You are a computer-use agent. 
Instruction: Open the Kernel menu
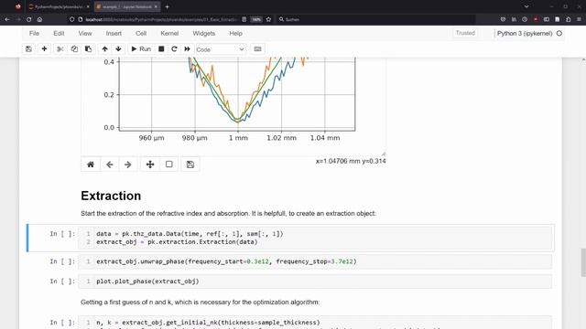(169, 33)
